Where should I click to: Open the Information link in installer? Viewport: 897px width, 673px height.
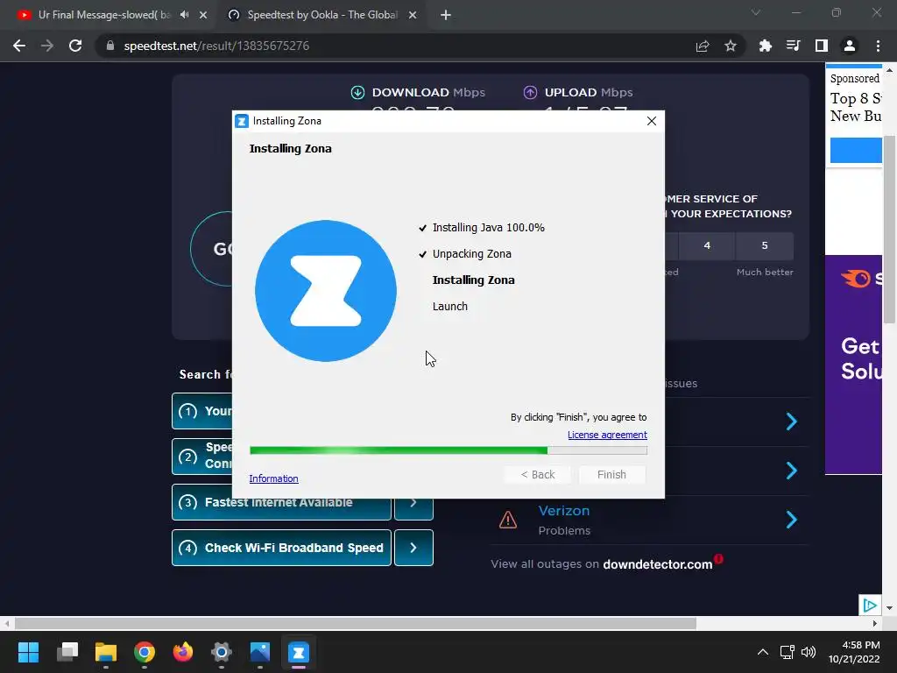273,478
